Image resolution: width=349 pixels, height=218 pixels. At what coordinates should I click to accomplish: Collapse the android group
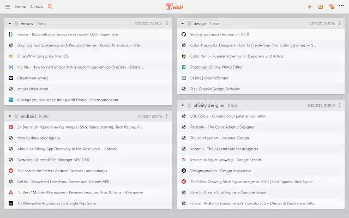tap(10, 116)
